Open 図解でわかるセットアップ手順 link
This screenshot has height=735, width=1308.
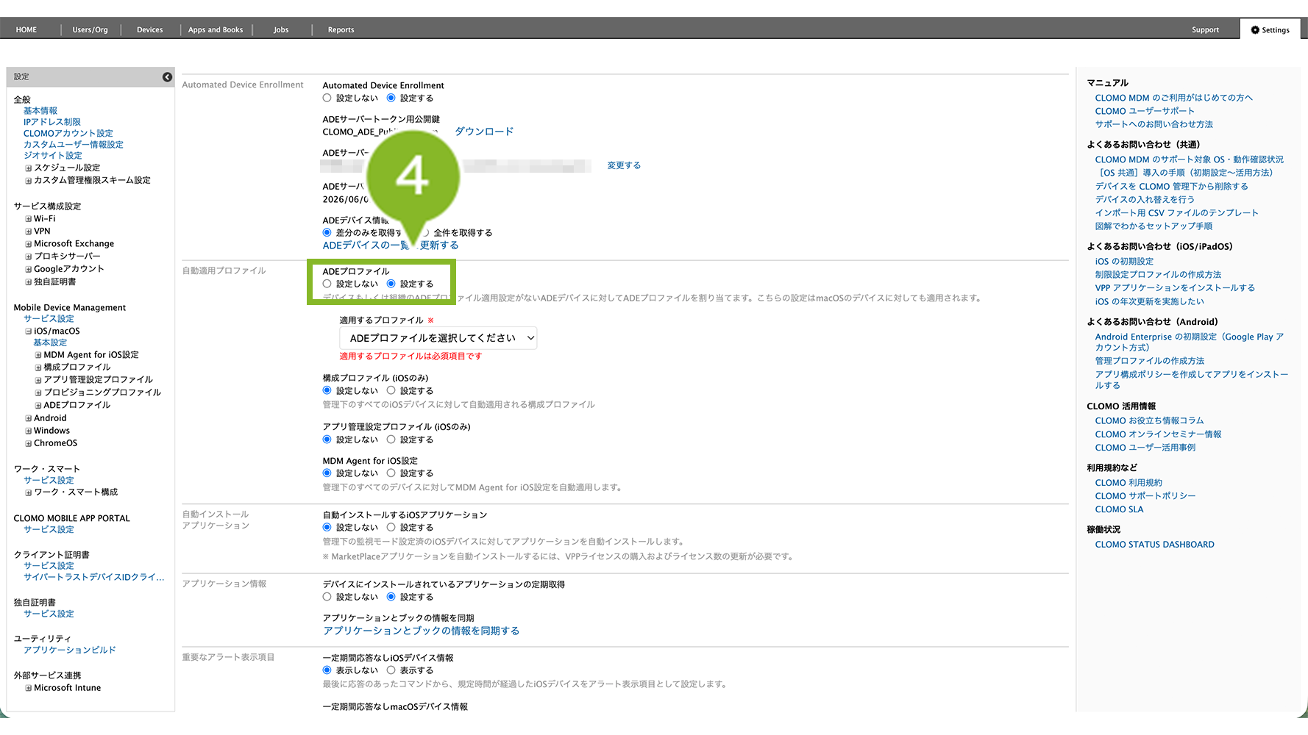tap(1154, 226)
